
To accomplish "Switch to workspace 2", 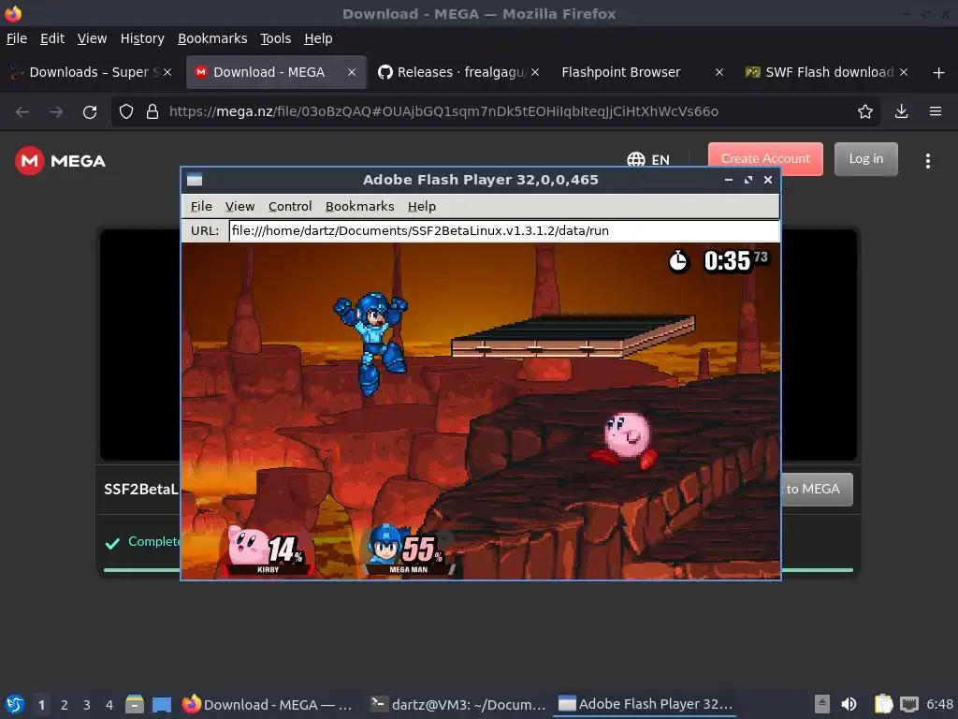I will coord(65,705).
